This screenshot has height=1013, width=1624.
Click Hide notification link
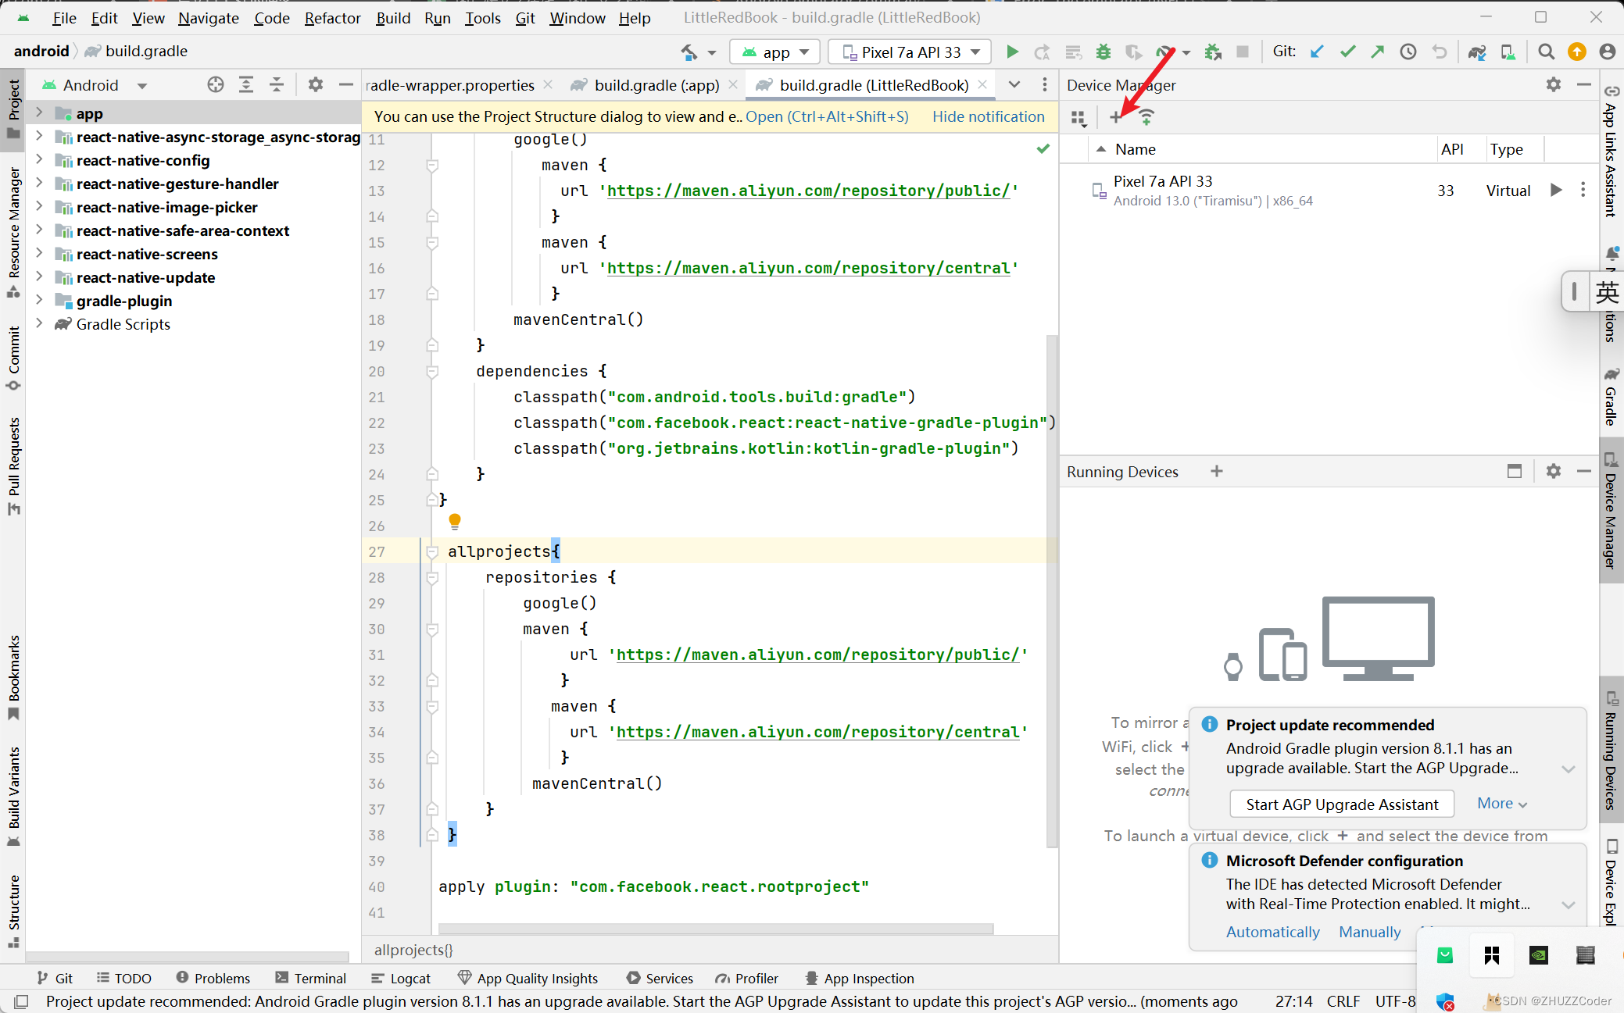tap(988, 116)
